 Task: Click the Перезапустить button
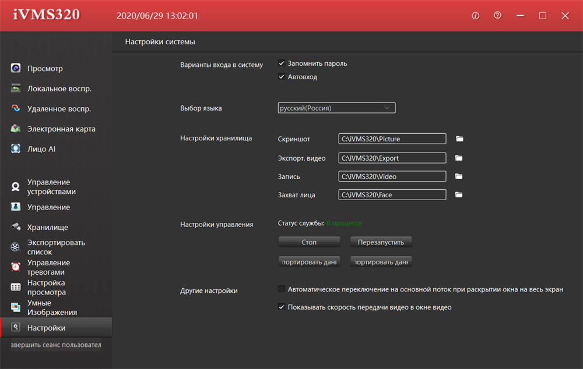pos(381,242)
